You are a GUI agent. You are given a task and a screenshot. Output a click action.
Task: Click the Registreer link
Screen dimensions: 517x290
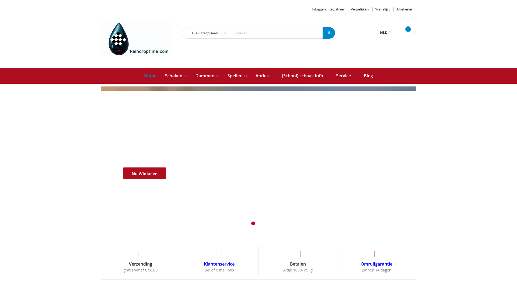pyautogui.click(x=337, y=9)
